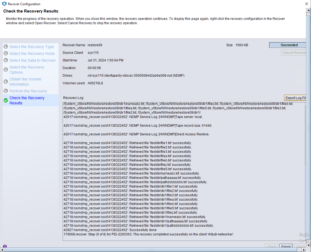Screen dimensions: 311x252
Task: Click start time Jul 31, 2024 1:50:04 PM
Action: 105,60
